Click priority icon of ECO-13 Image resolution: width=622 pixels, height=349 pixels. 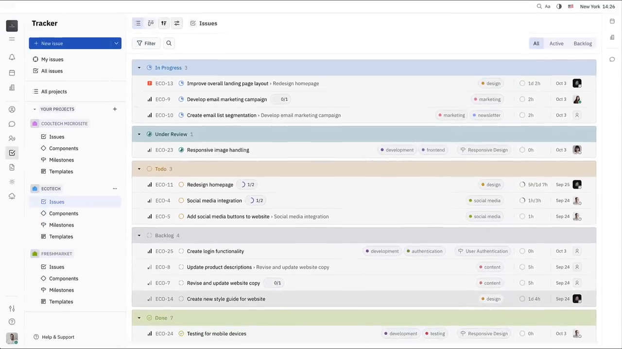click(x=150, y=83)
